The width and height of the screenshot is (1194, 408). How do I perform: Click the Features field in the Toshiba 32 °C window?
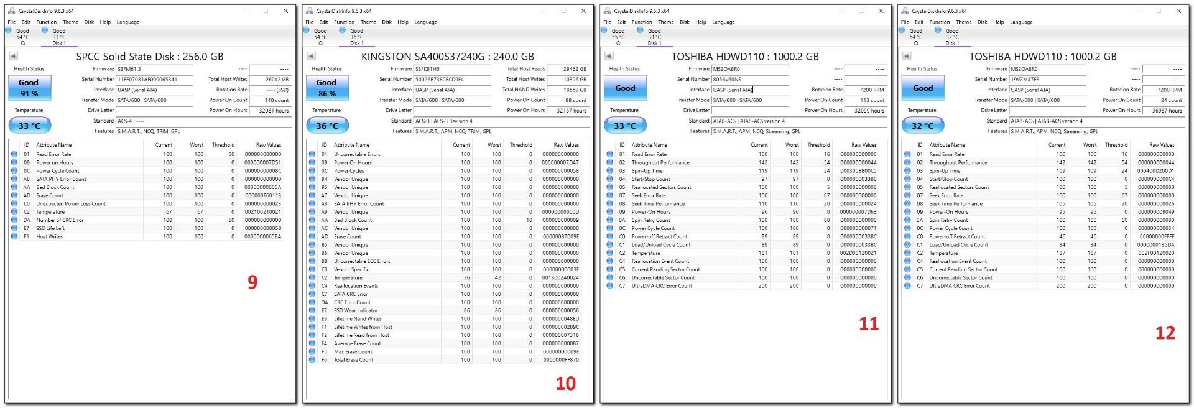point(1096,131)
